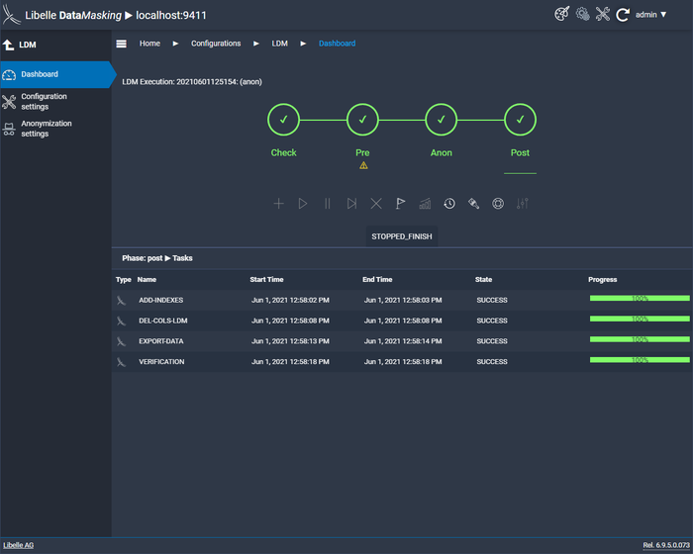Open the color palette theme icon
693x554 pixels.
561,14
